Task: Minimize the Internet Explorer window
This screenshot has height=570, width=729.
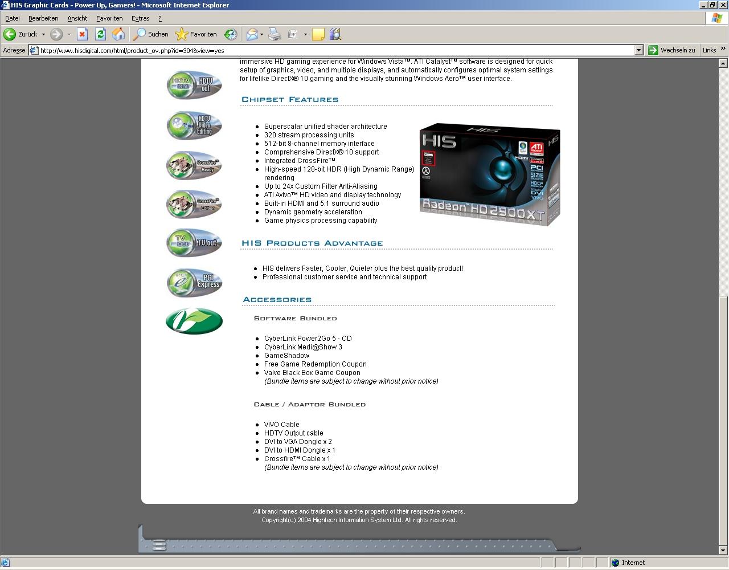Action: [x=703, y=5]
